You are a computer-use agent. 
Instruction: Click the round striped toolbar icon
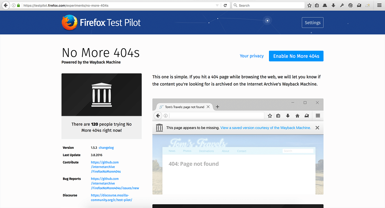pyautogui.click(x=351, y=5)
